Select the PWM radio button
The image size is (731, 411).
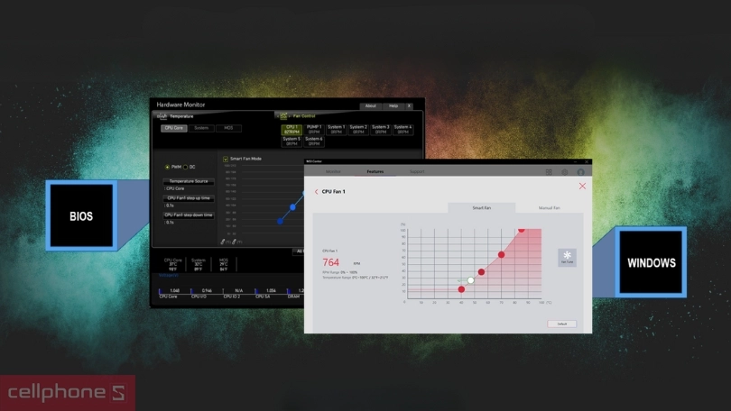pyautogui.click(x=167, y=167)
